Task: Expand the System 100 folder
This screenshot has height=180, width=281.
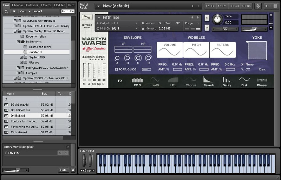Action: (x=21, y=57)
